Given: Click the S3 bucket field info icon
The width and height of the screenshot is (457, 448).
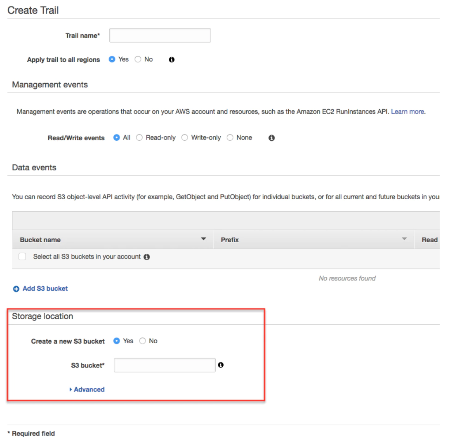Looking at the screenshot, I should [x=221, y=365].
